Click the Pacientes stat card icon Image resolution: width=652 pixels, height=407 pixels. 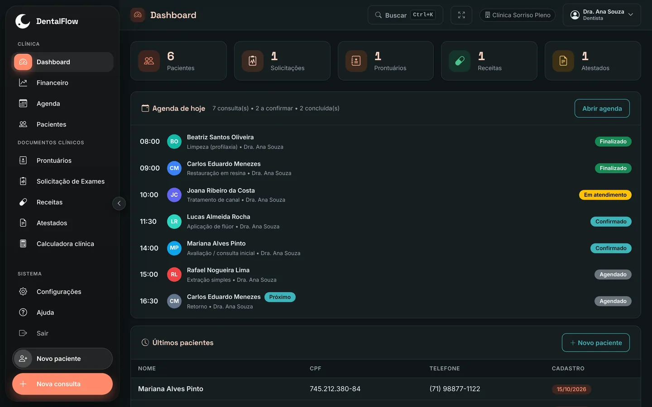click(149, 61)
